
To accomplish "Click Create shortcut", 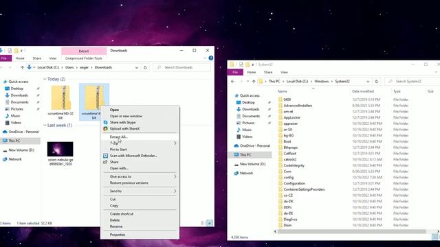I will coord(122,214).
